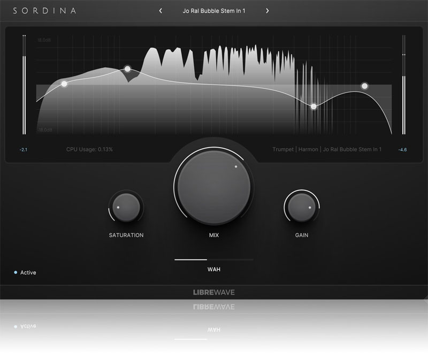
Task: Click the Gain knob
Action: click(301, 208)
